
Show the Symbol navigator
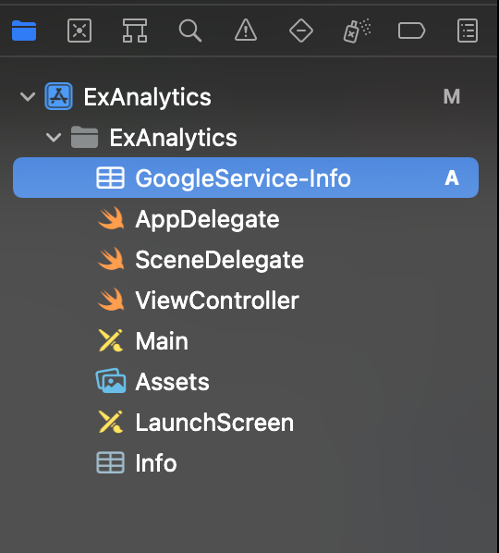click(135, 31)
